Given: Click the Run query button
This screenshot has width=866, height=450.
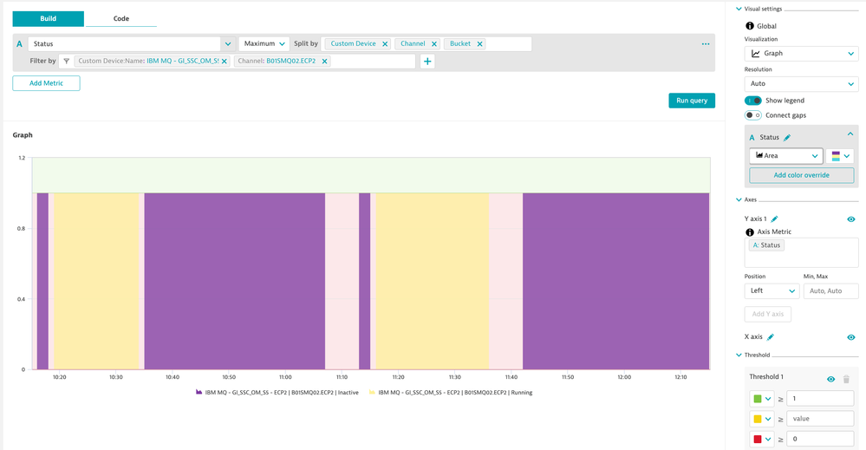Looking at the screenshot, I should (x=691, y=101).
